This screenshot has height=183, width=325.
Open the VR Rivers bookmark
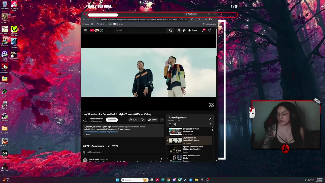(118, 24)
